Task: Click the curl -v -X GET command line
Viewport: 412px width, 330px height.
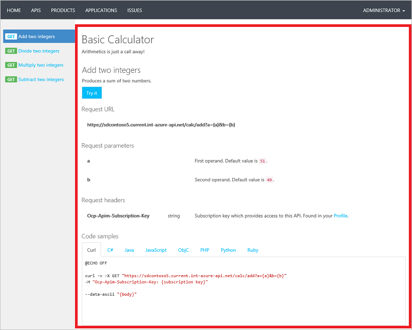Action: pyautogui.click(x=186, y=276)
